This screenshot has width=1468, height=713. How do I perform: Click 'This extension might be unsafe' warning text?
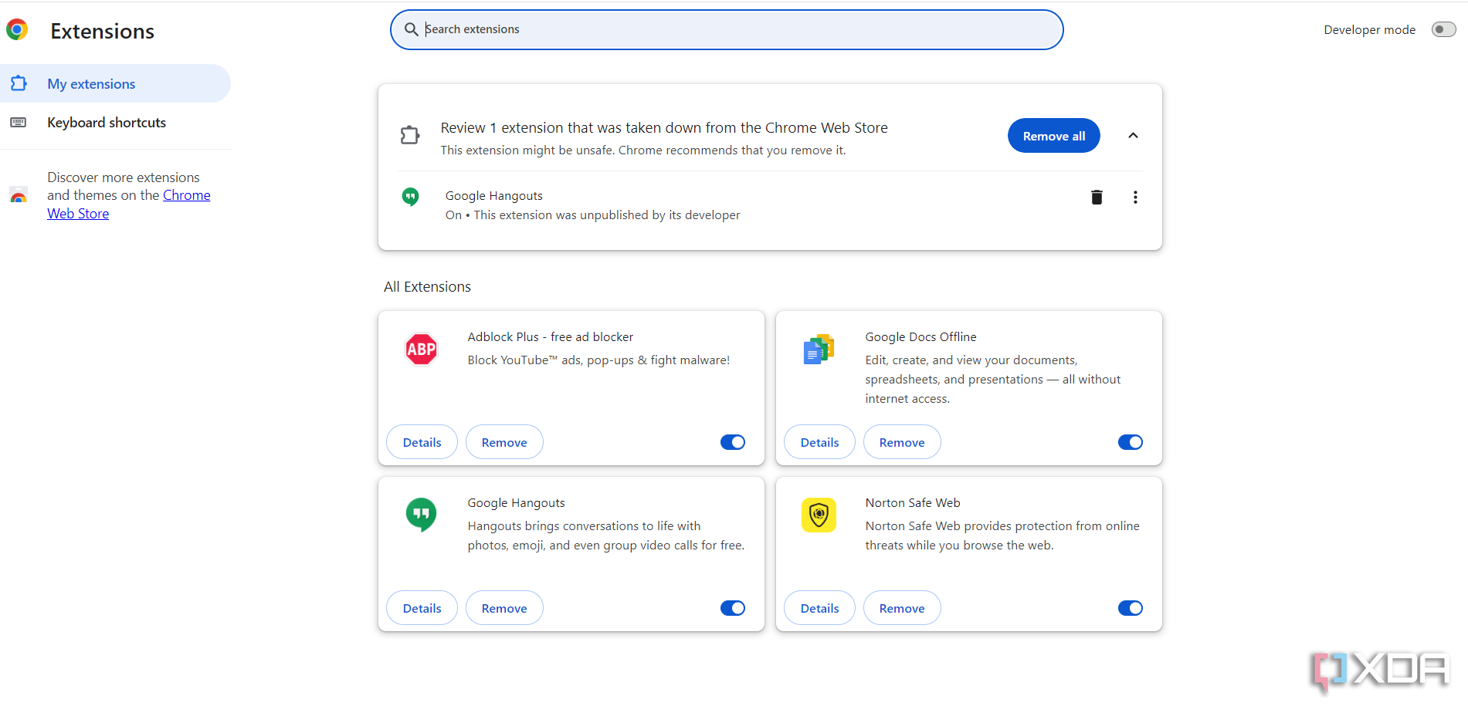(x=643, y=150)
